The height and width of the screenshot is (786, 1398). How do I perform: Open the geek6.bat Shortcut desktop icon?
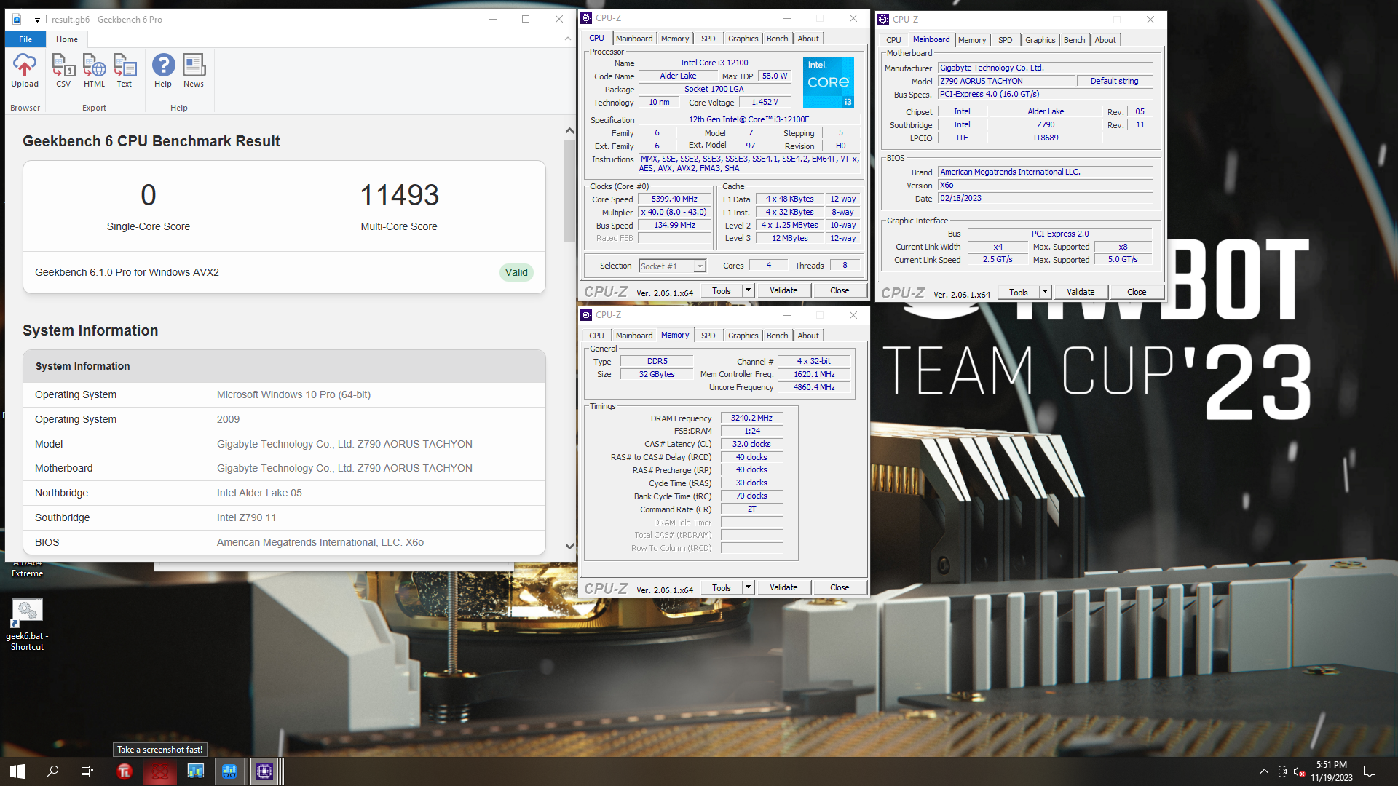[27, 624]
